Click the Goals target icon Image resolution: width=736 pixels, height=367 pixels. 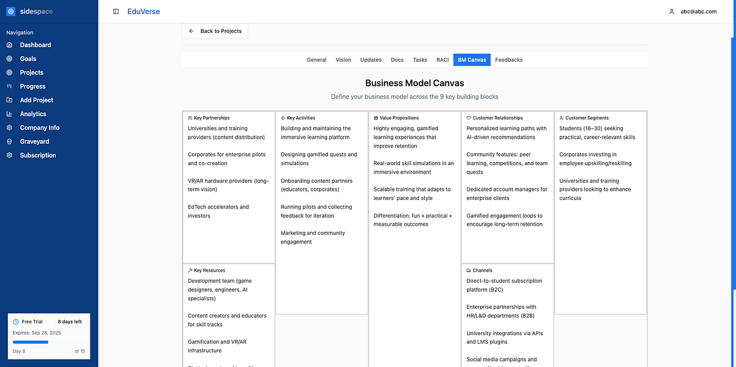9,59
